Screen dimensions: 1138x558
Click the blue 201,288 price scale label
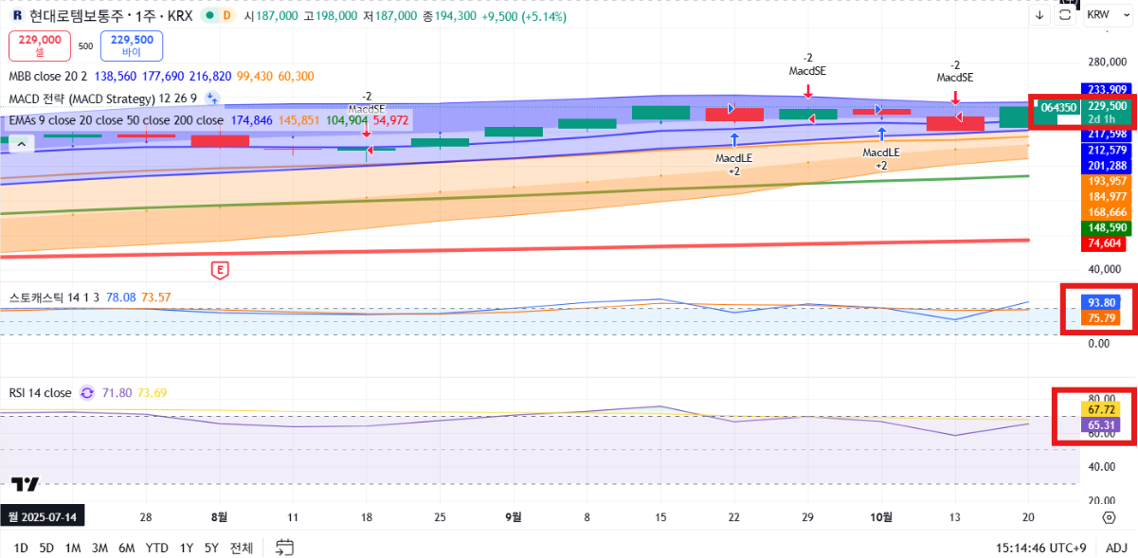click(1107, 166)
